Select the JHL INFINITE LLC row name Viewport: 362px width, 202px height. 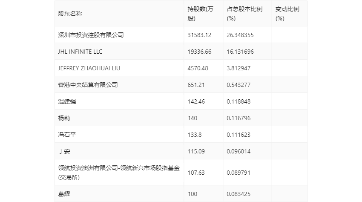point(80,52)
